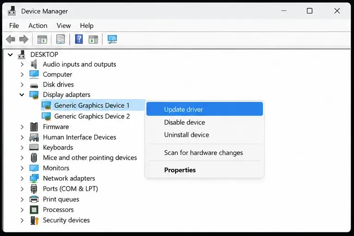Expand the Keyboards chevron
Screen dimensions: 354x236
(x=22, y=148)
